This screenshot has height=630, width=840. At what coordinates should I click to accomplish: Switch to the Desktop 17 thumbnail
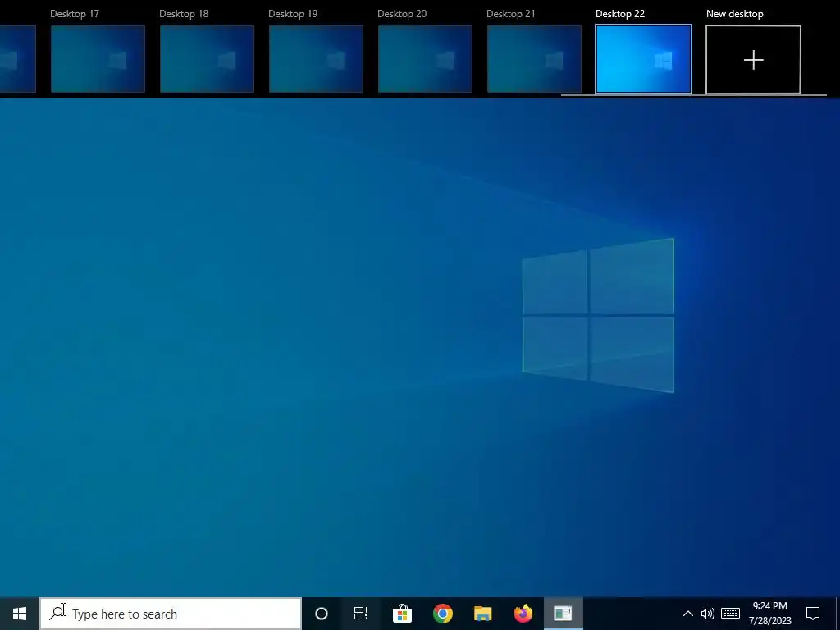(98, 59)
